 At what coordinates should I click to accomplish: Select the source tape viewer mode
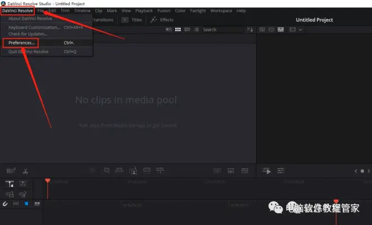coord(271,29)
